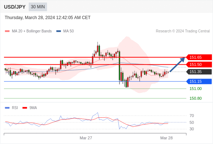Viewport: 213px width, 144px height.
Task: Click the green 150.80 support label
Action: tap(195, 98)
